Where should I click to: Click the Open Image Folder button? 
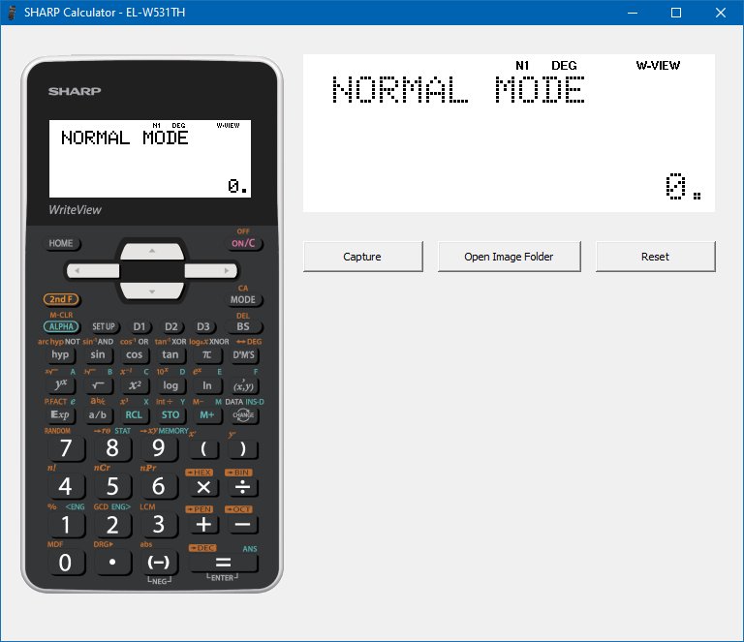509,257
